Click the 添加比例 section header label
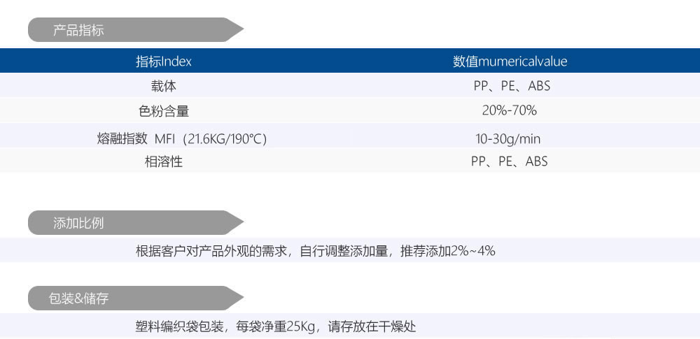The image size is (700, 339). click(79, 223)
